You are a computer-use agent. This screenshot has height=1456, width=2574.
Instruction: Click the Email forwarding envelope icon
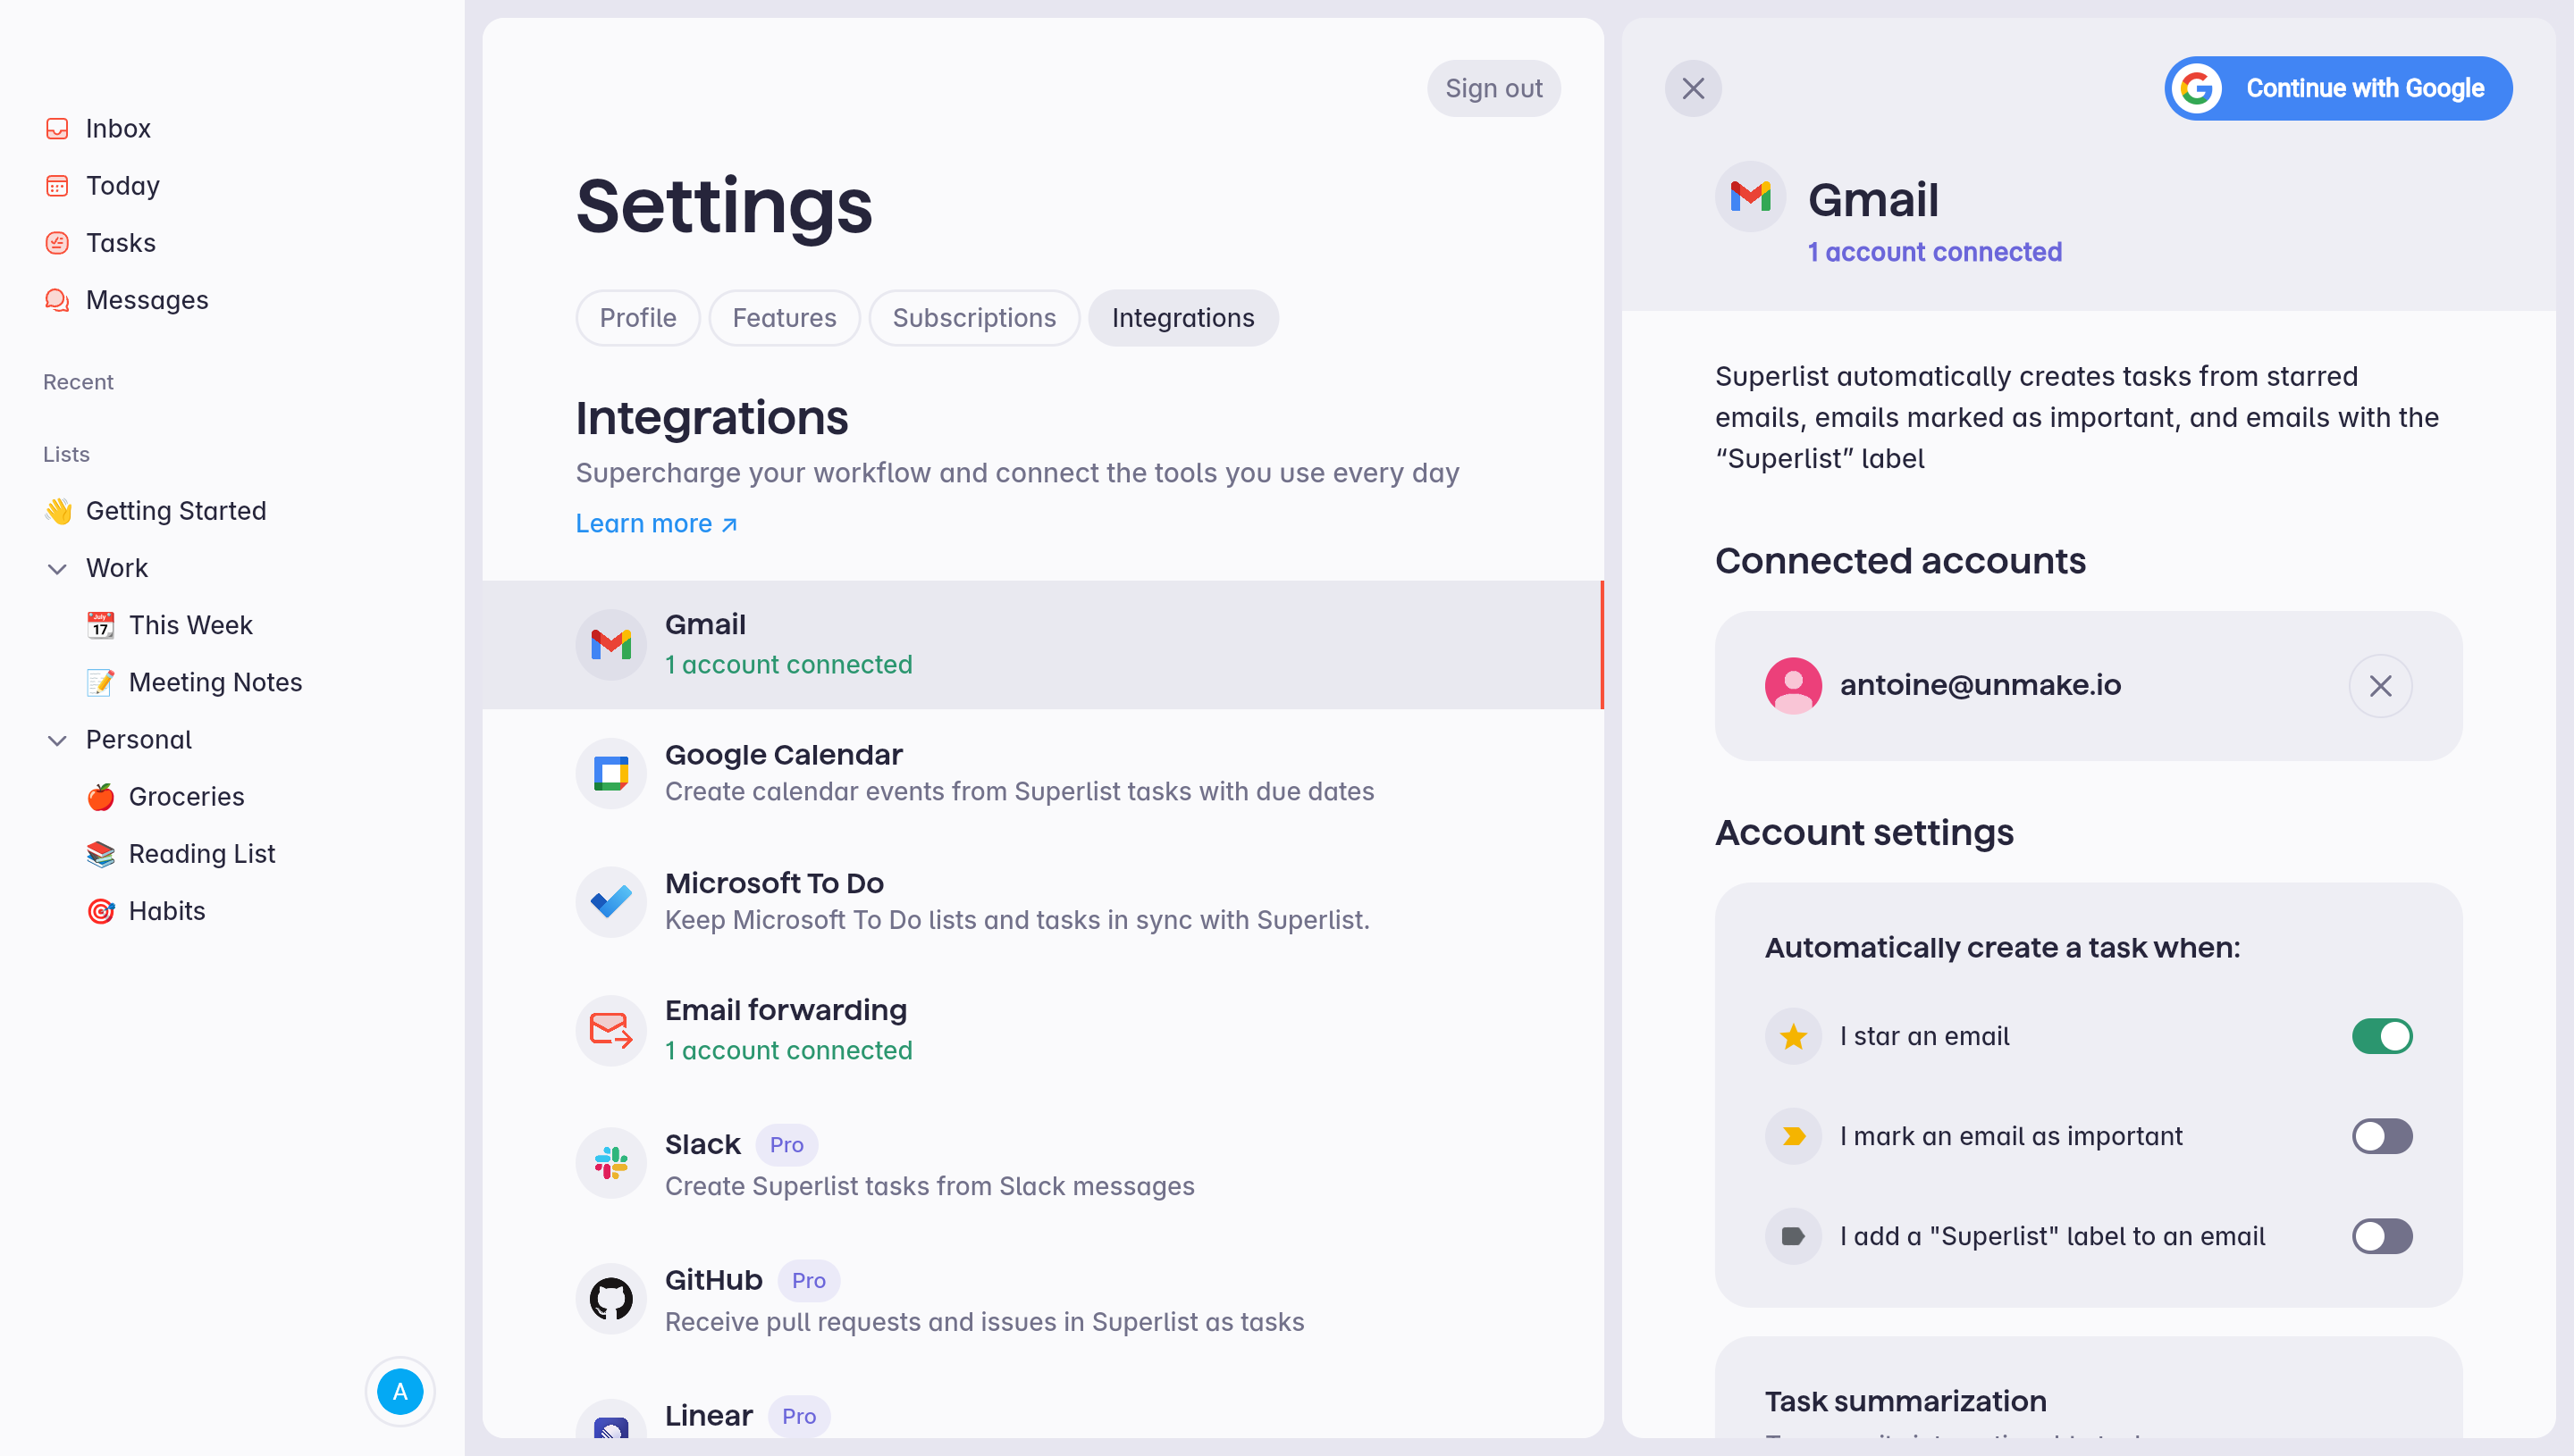click(x=611, y=1030)
